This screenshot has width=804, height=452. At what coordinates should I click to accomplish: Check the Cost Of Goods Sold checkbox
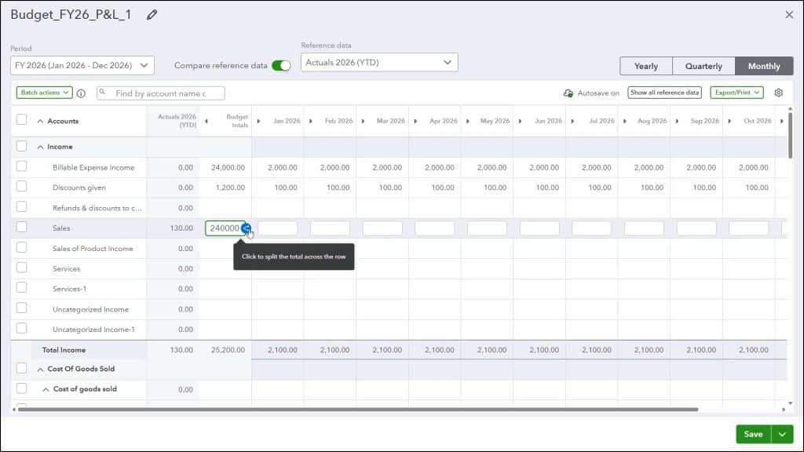(x=21, y=369)
